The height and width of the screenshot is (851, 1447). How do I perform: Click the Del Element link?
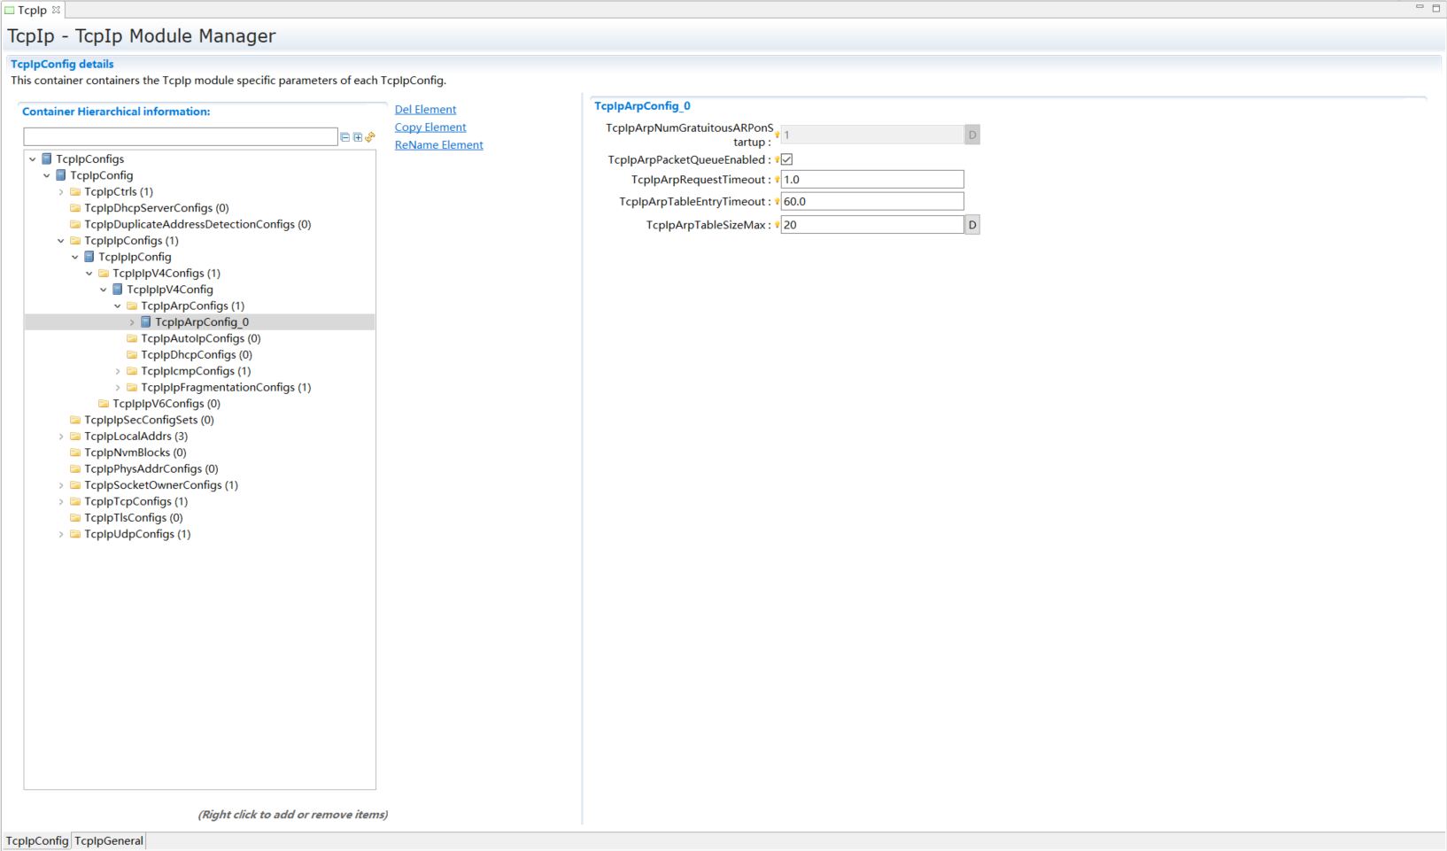click(425, 110)
